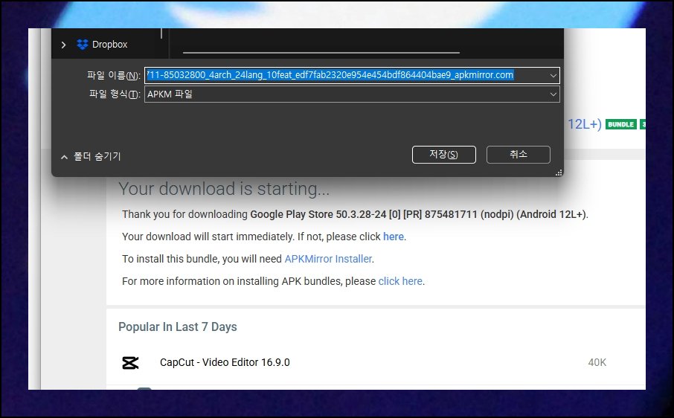Click the 파일 형식(T) label
The height and width of the screenshot is (418, 674).
115,94
